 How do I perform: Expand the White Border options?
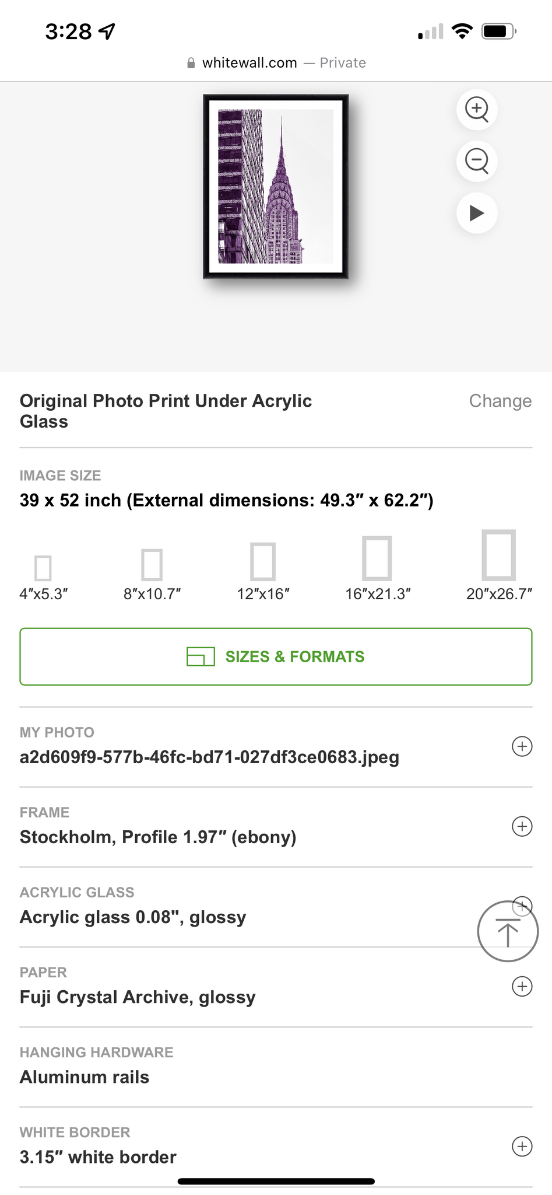[522, 1146]
